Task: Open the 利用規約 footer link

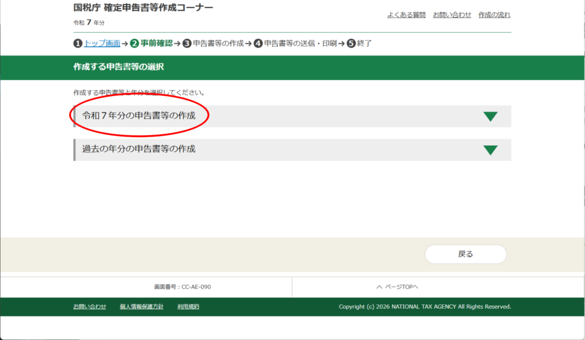Action: click(x=188, y=307)
